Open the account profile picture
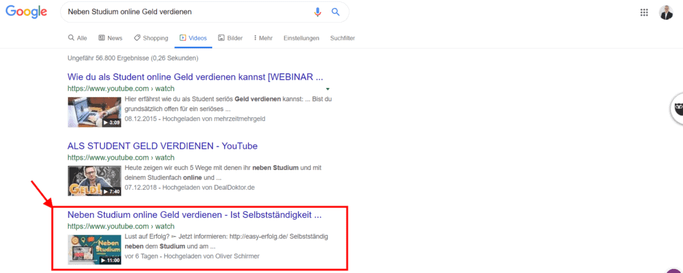 coord(666,12)
